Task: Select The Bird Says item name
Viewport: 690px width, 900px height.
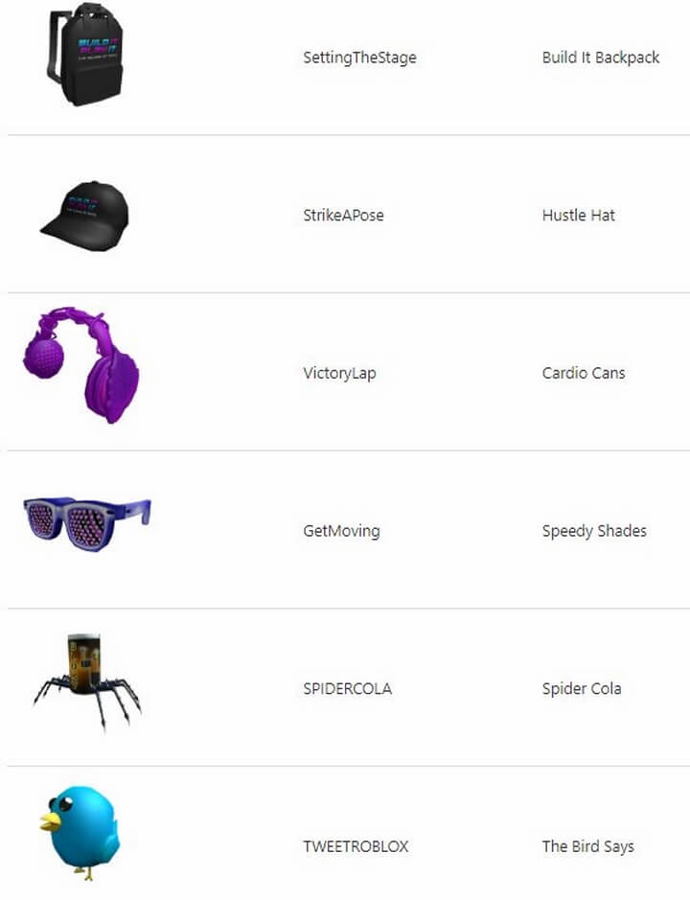Action: point(587,846)
